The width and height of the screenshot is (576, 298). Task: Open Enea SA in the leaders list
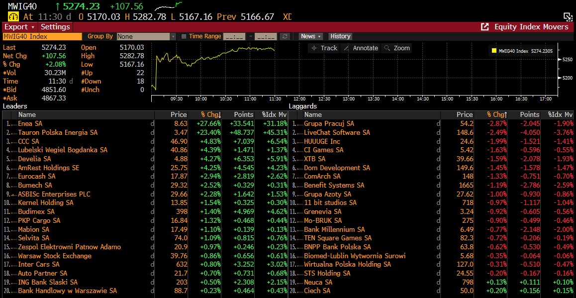pyautogui.click(x=30, y=123)
